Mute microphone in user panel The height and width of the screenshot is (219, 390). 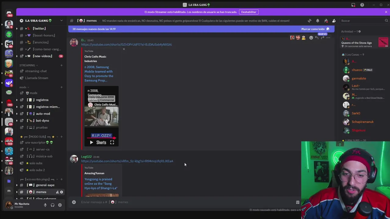pyautogui.click(x=45, y=205)
